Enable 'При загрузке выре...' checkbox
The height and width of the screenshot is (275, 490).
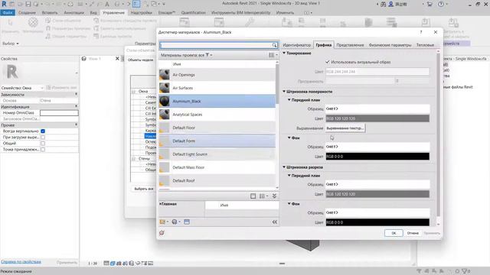point(43,137)
